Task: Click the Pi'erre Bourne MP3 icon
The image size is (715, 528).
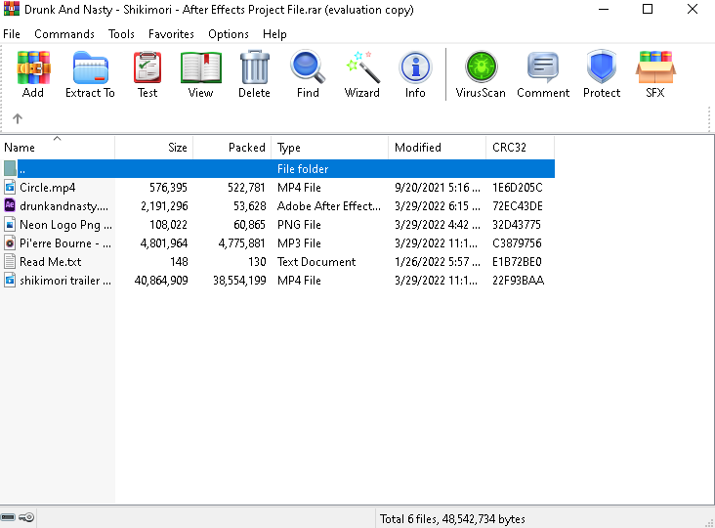Action: tap(10, 243)
